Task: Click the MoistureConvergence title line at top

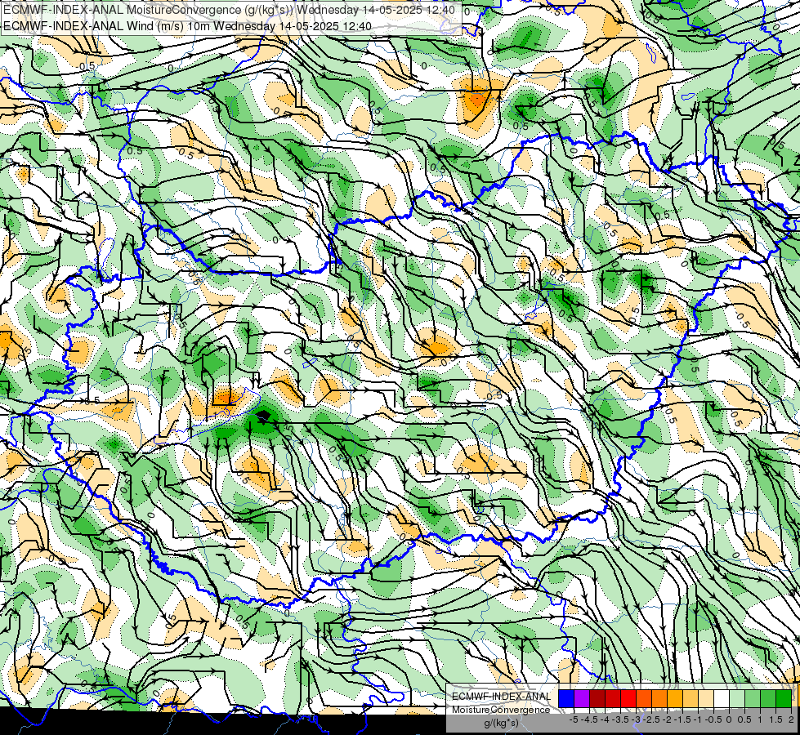Action: pyautogui.click(x=230, y=10)
